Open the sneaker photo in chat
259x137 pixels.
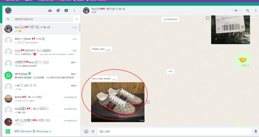pos(118,102)
